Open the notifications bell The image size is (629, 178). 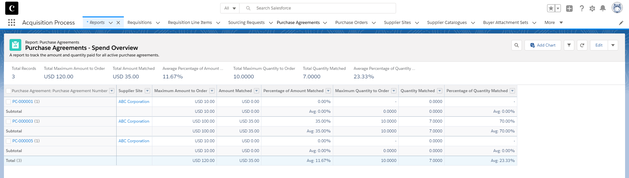pyautogui.click(x=602, y=9)
